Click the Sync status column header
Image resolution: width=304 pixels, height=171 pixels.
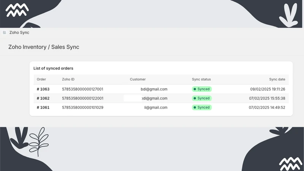tap(201, 79)
